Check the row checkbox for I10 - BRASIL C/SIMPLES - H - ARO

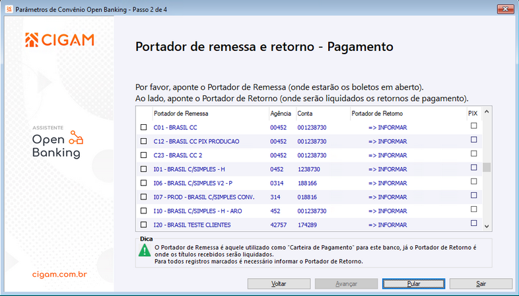144,211
